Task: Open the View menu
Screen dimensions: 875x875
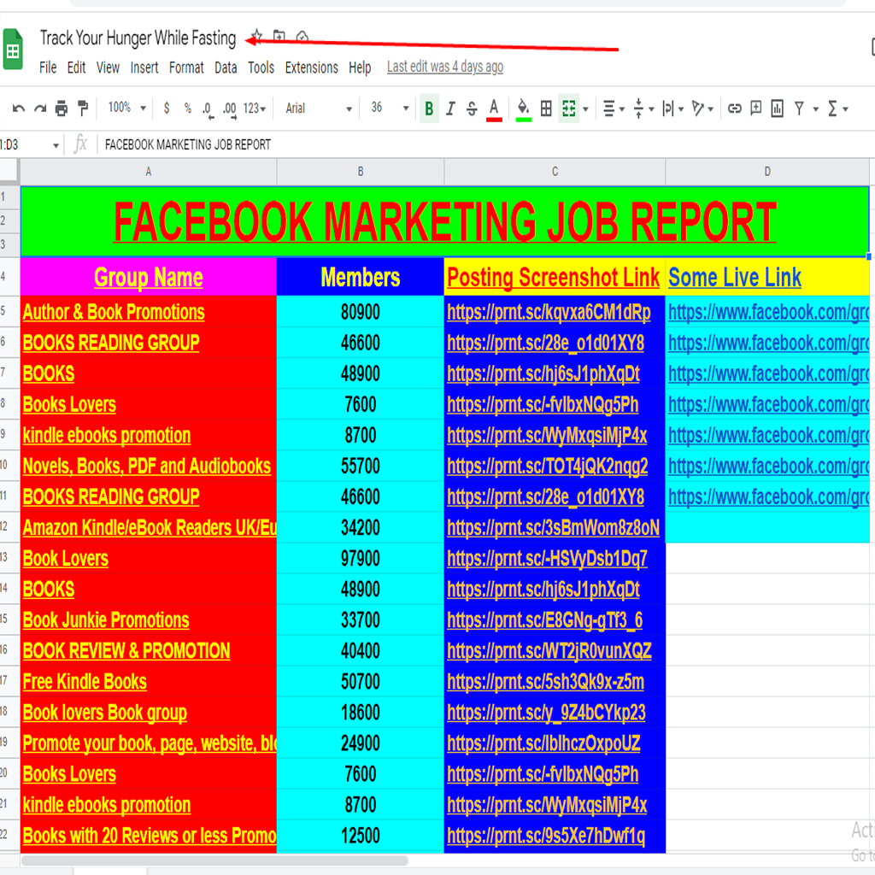Action: (108, 68)
